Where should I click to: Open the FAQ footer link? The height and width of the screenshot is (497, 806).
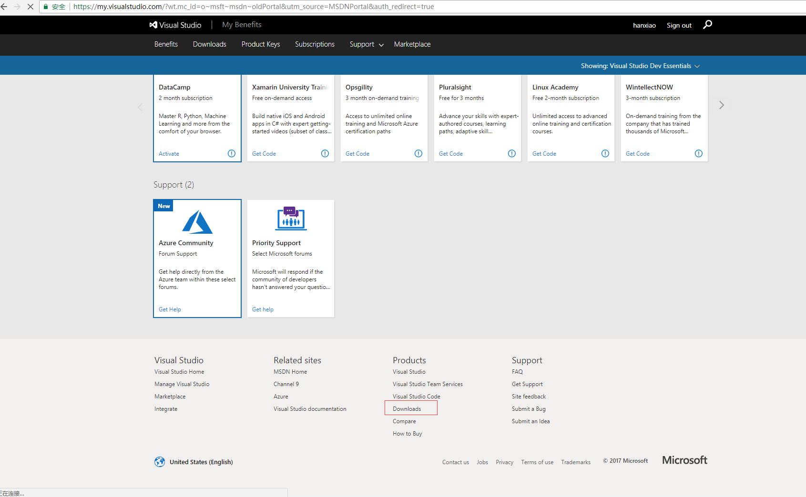[x=517, y=372]
